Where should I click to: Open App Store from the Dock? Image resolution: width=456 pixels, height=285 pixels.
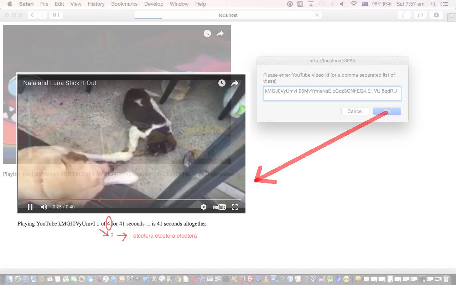click(114, 279)
